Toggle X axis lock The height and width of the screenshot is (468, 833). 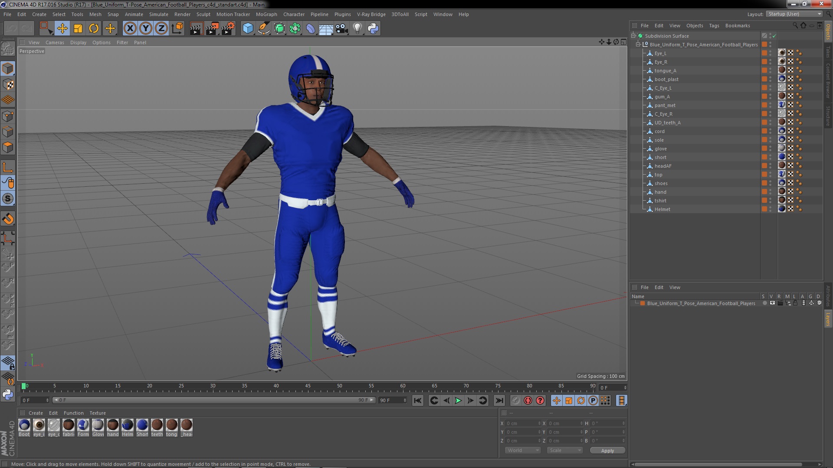tap(130, 29)
